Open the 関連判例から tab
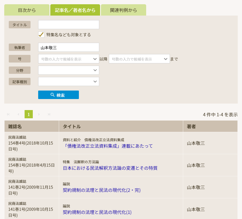Viewport: 242px width, 219px height. point(124,10)
